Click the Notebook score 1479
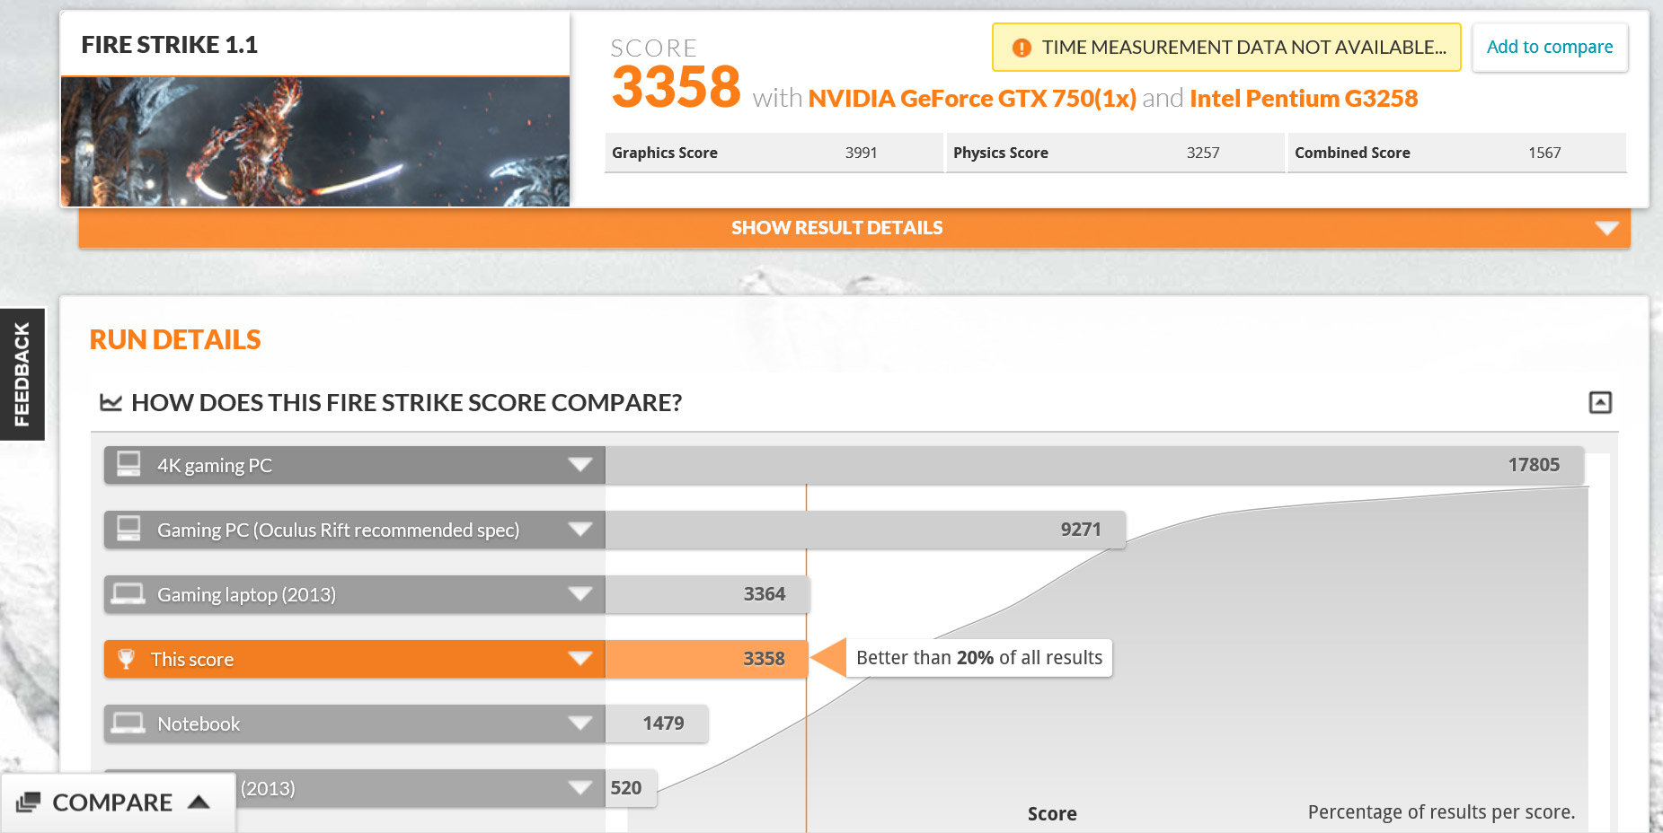Screen dimensions: 1663x833 tap(664, 723)
